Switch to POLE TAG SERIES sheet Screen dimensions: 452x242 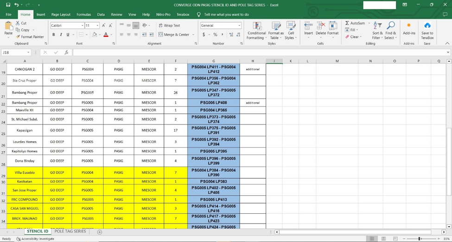pyautogui.click(x=70, y=231)
